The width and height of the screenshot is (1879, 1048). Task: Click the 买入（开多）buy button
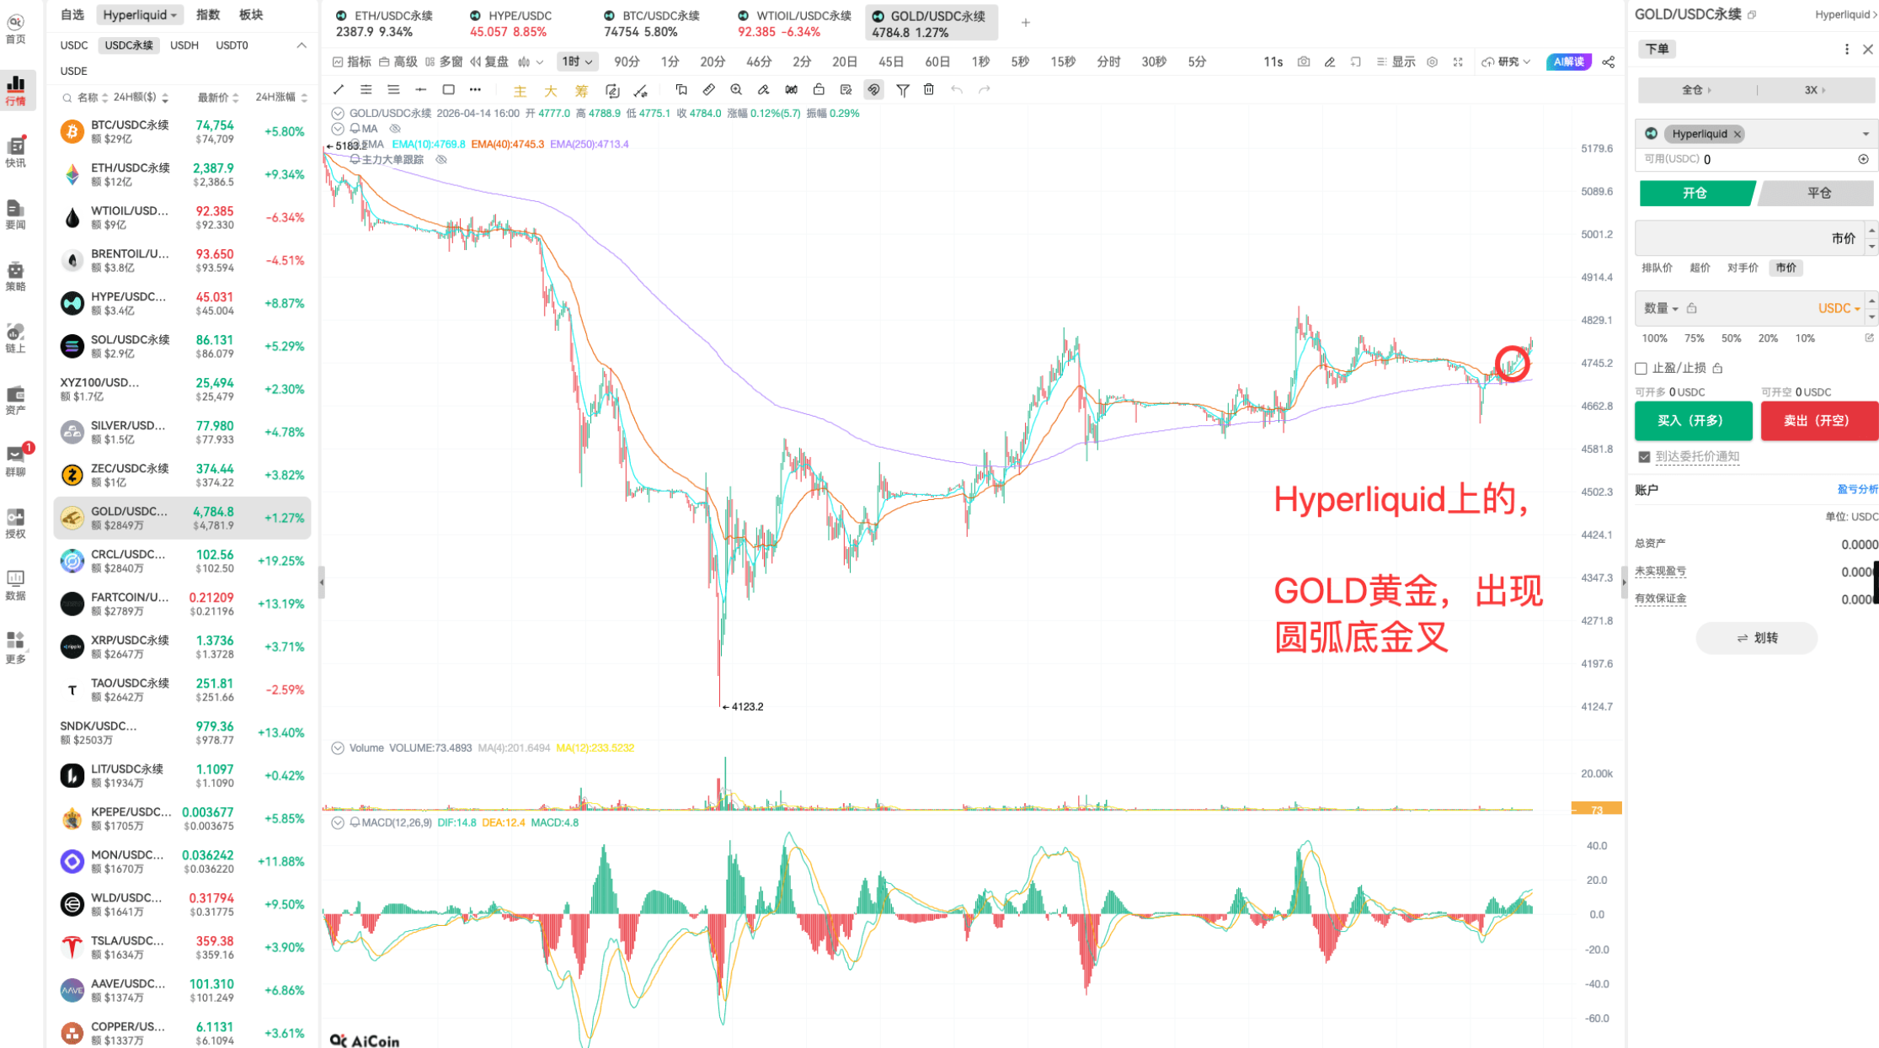coord(1693,421)
